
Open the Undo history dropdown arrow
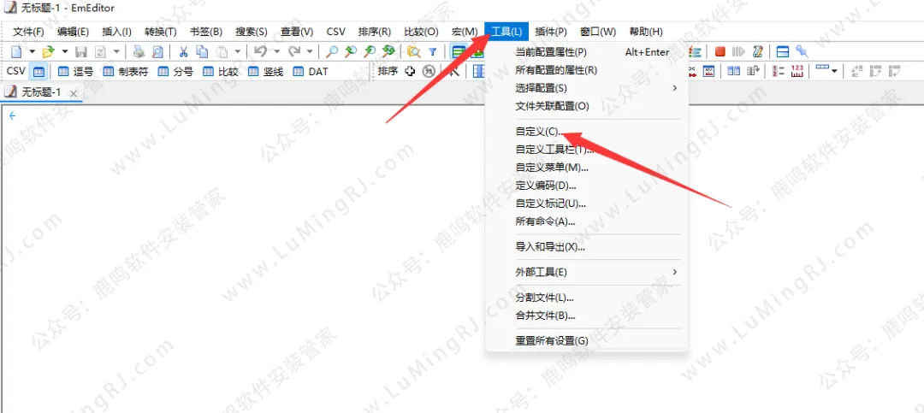tap(275, 52)
